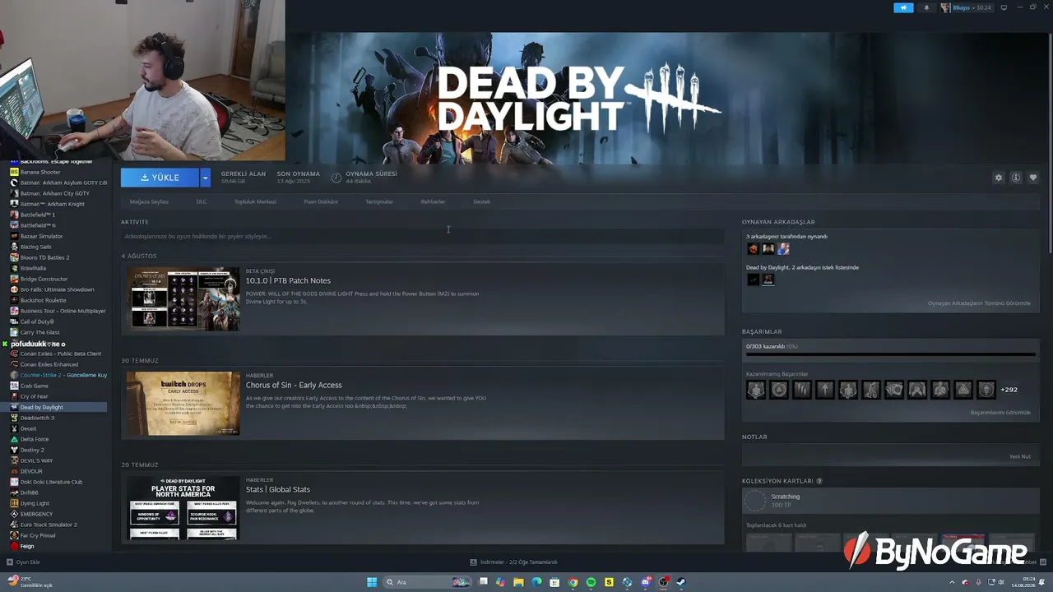Open the upward-arrow achievement icon
The height and width of the screenshot is (592, 1053).
pos(825,390)
